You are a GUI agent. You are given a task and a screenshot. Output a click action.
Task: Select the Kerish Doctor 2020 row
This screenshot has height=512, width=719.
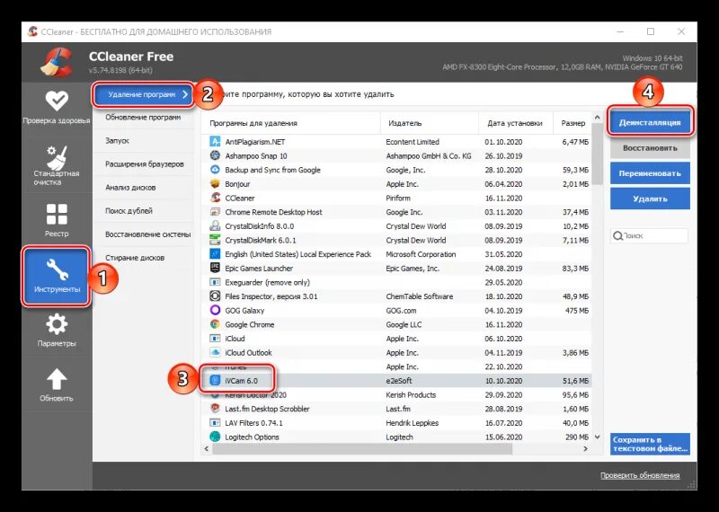tap(396, 394)
